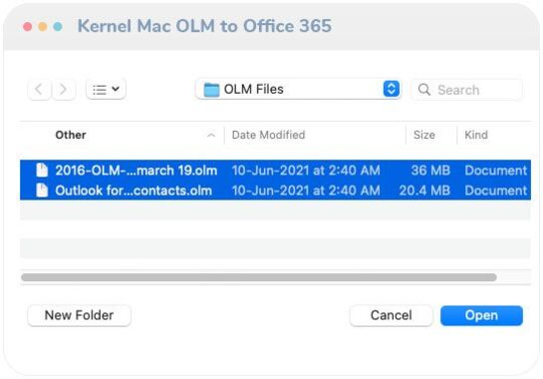Minimize the window with the yellow button
The image size is (543, 379).
43,27
